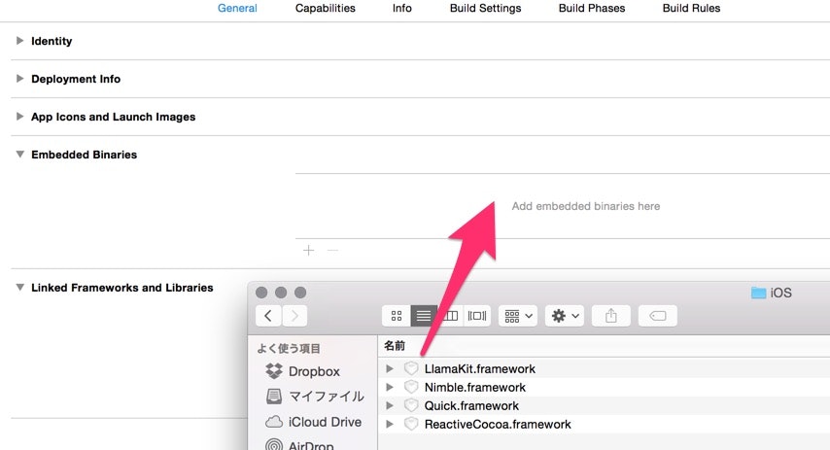Click the Finder edit tags button
830x450 pixels.
[x=657, y=316]
